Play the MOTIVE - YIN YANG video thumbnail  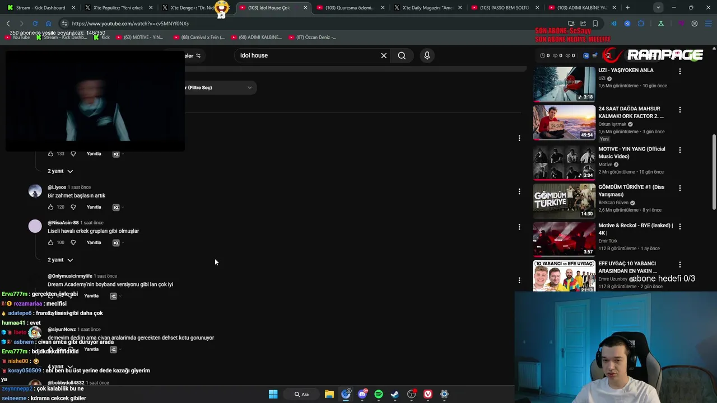pos(564,162)
